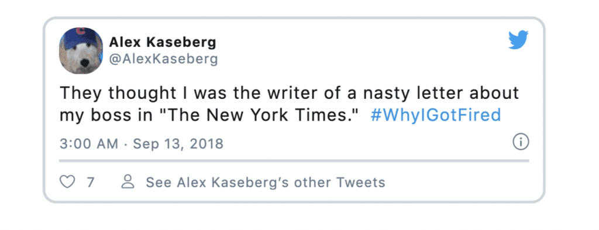Click the blue Twitter bird logo
This screenshot has height=230, width=599.
(518, 40)
